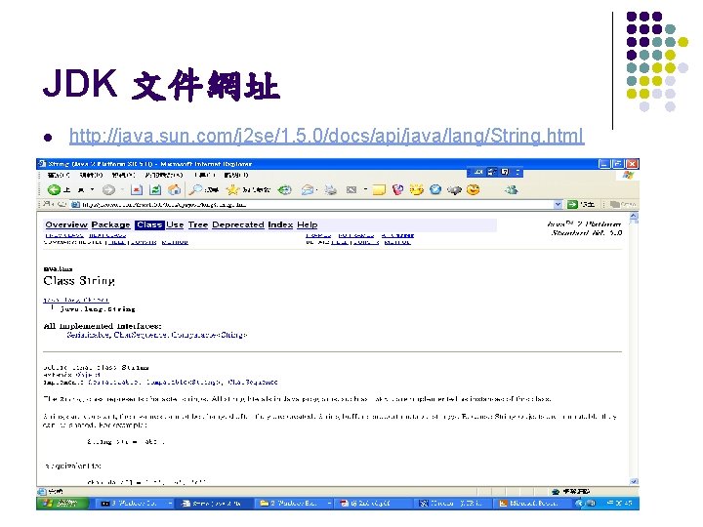
Task: Click the Print printer icon
Action: (x=331, y=190)
